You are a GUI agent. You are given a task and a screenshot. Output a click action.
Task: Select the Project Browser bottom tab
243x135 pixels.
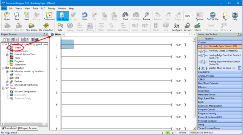27,128
